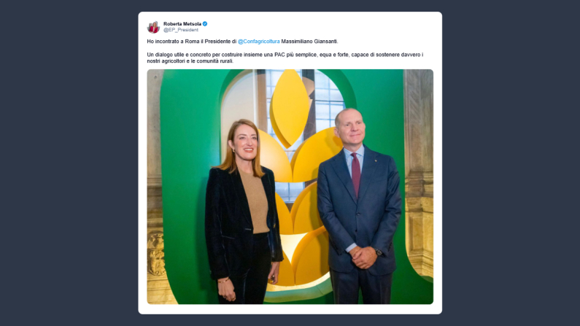Click the name Massimiliano Giansanti in text
580x326 pixels.
point(309,42)
